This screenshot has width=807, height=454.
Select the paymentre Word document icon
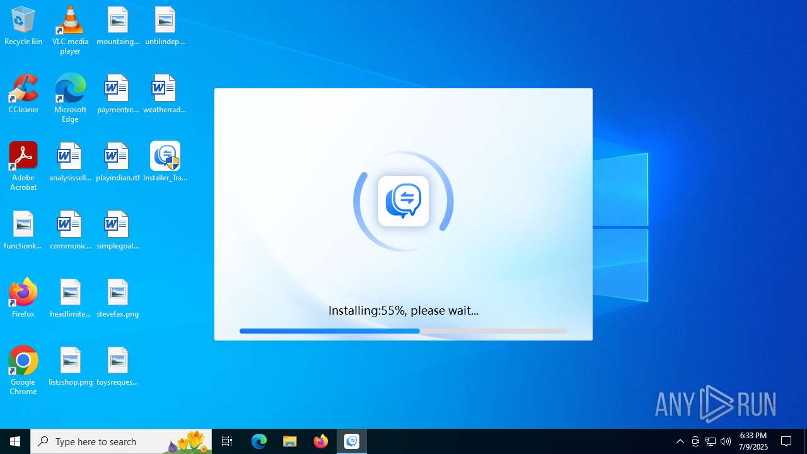click(x=118, y=95)
